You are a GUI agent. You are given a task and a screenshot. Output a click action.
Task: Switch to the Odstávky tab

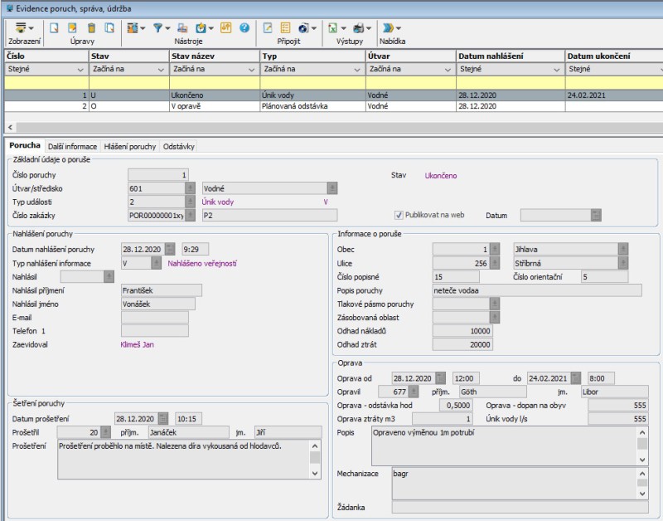pyautogui.click(x=179, y=146)
